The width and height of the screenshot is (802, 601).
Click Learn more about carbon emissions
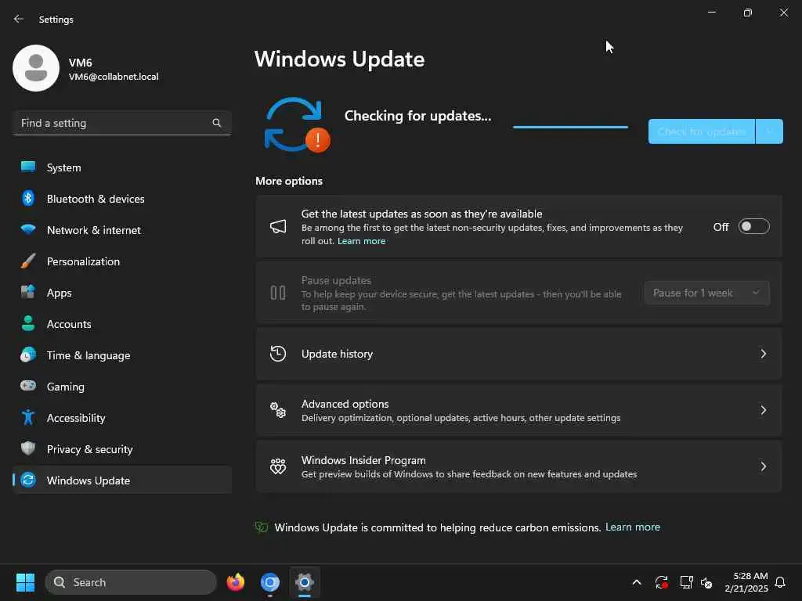[x=632, y=527]
